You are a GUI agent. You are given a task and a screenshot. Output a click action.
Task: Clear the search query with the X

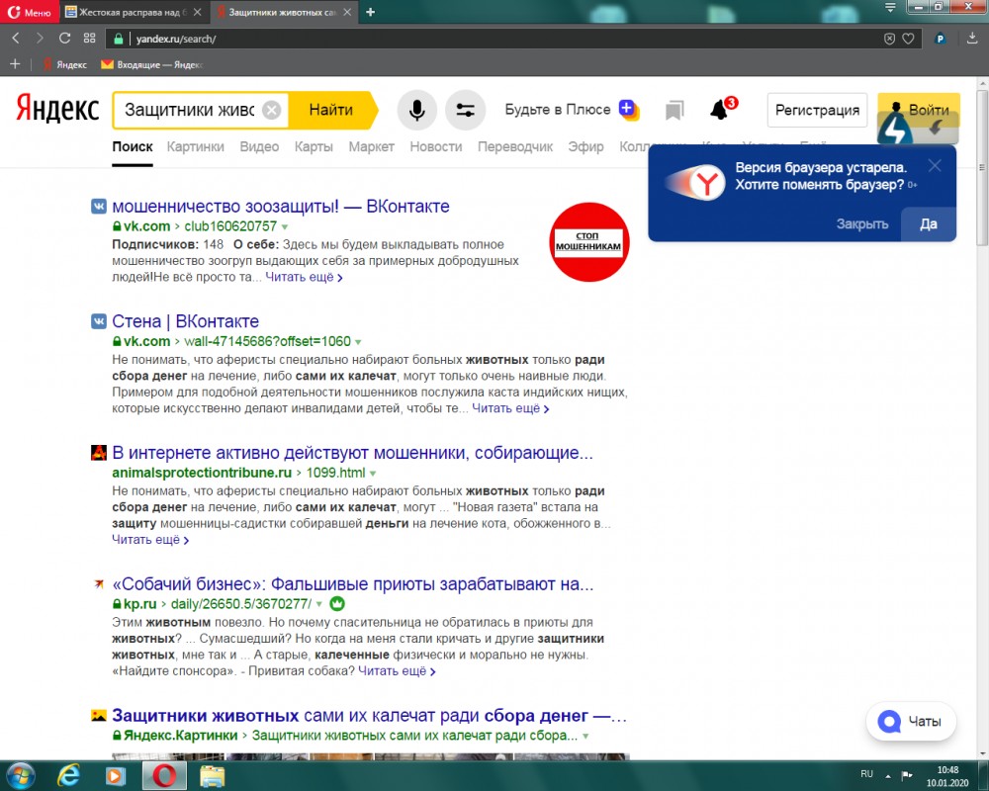[x=272, y=110]
